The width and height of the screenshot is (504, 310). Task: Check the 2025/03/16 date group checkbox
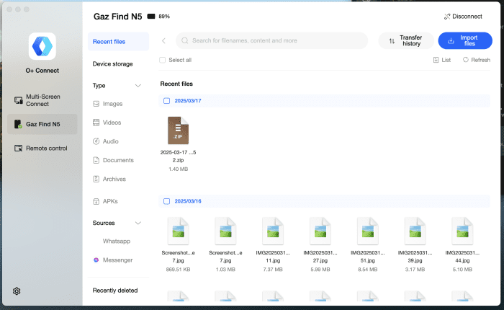click(166, 201)
